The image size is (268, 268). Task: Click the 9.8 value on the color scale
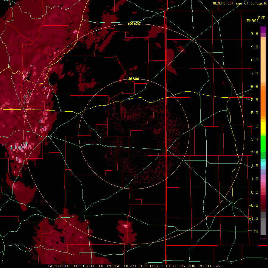point(255,33)
